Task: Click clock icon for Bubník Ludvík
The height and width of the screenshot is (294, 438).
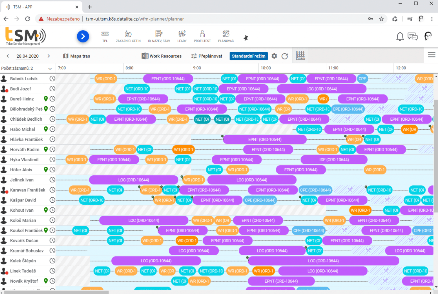Action: (52, 78)
